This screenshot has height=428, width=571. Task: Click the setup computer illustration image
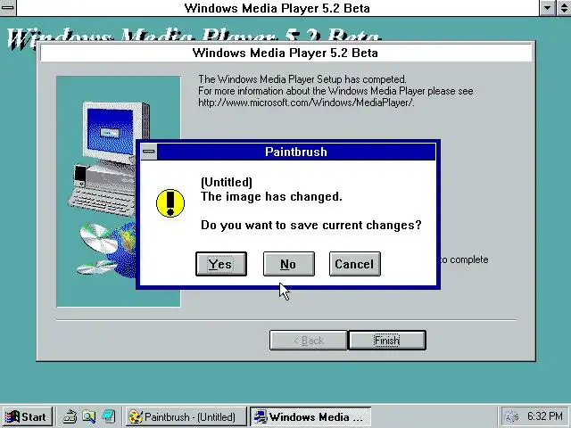(119, 192)
